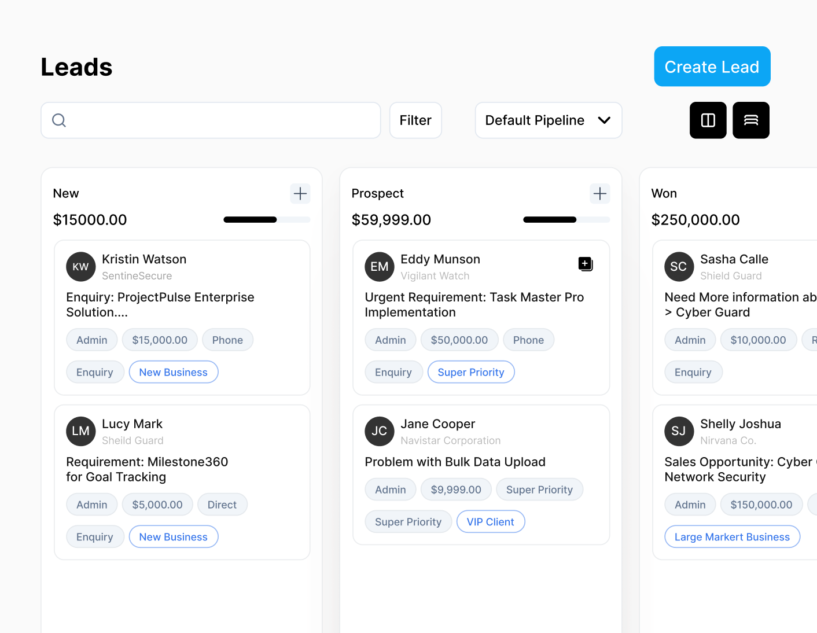Open the Problem with Bulk Data Upload lead
The image size is (817, 633).
click(455, 462)
